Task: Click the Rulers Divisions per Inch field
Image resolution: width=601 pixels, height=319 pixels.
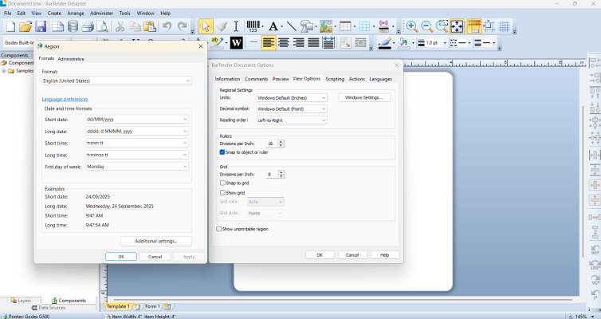Action: coord(271,144)
